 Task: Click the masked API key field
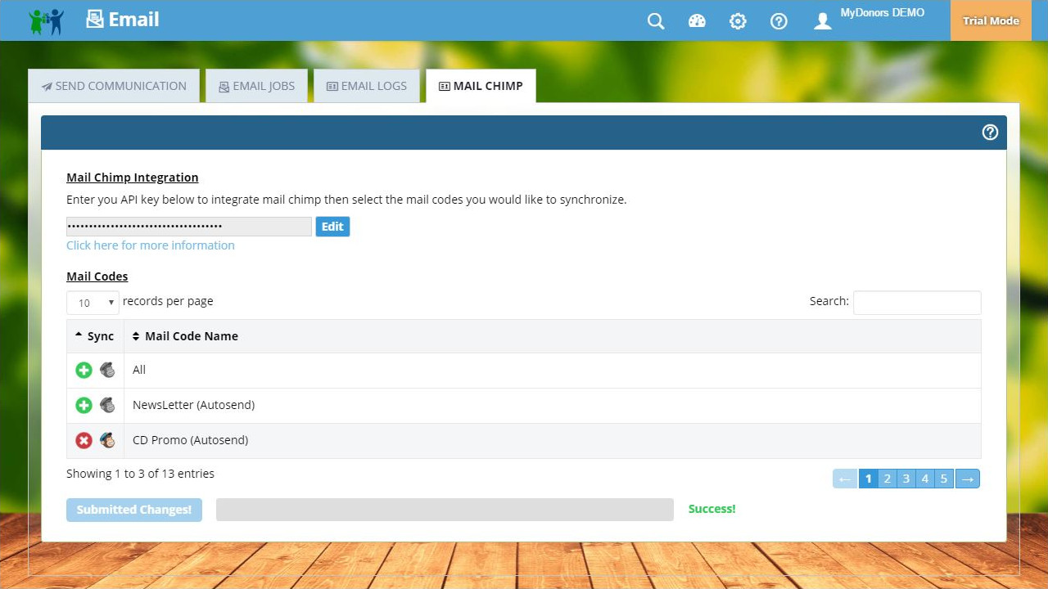pyautogui.click(x=189, y=227)
